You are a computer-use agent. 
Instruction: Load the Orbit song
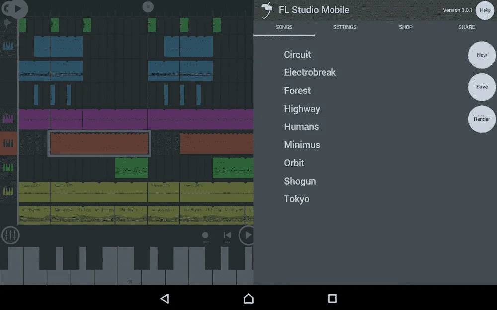pyautogui.click(x=294, y=163)
